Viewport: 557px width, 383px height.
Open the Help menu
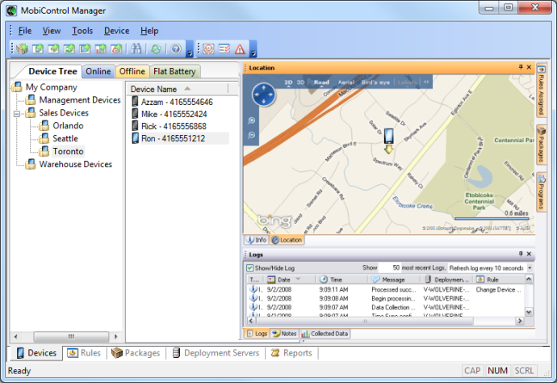click(x=149, y=31)
